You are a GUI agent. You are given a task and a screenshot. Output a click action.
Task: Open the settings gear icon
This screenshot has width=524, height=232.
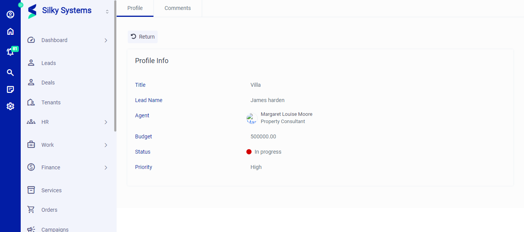coord(10,106)
